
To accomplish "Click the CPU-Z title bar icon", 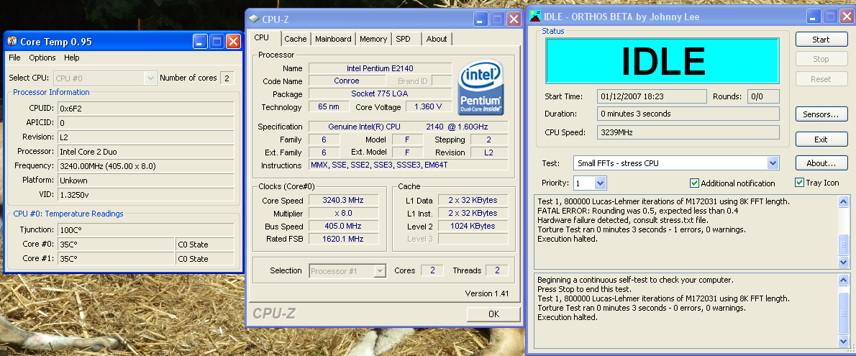I will coord(255,19).
